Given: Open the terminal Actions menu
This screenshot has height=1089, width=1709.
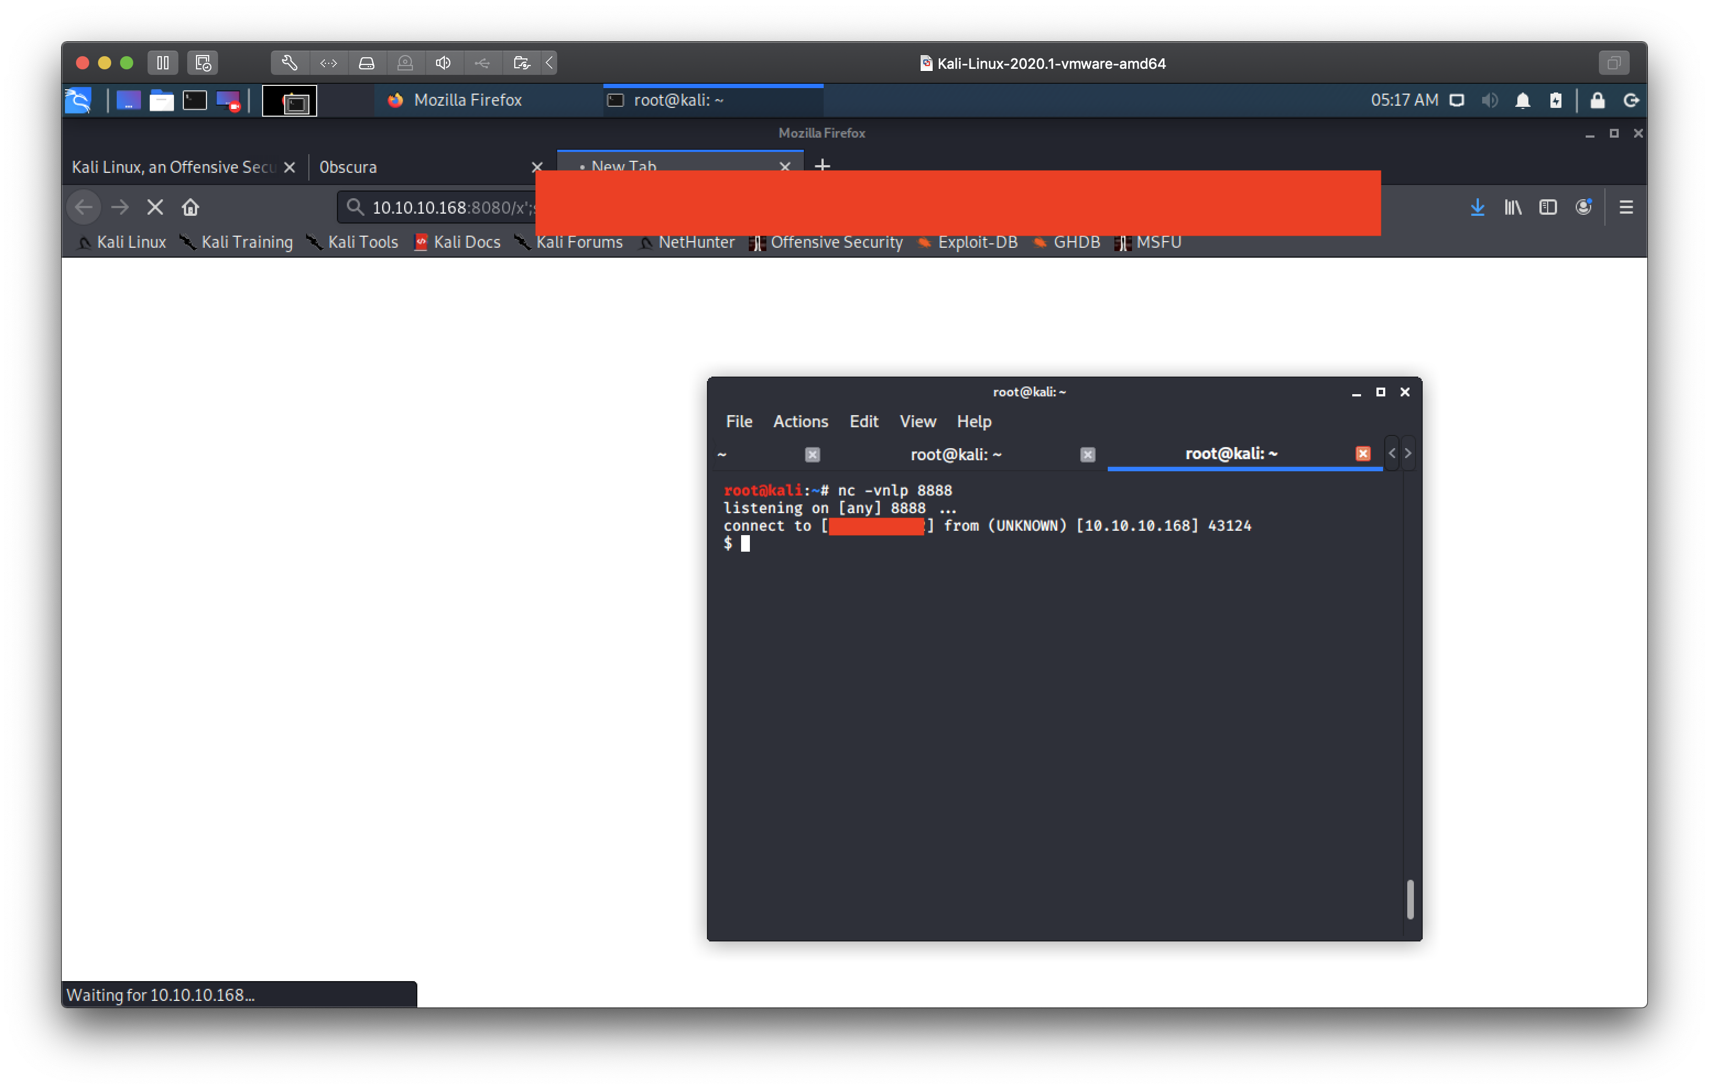Looking at the screenshot, I should pos(800,421).
